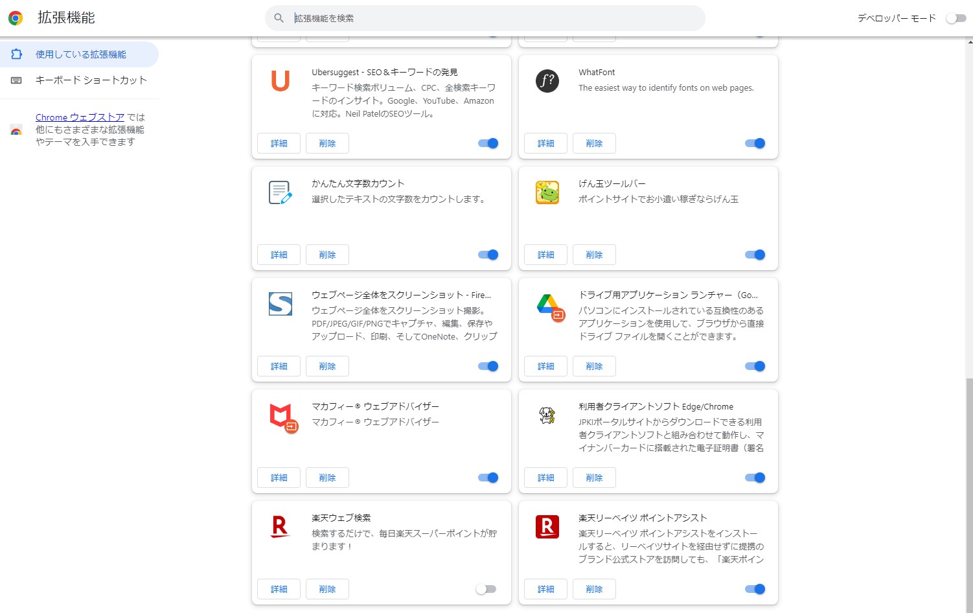973x613 pixels.
Task: Click 削除 for Ubersuggest
Action: coord(328,143)
